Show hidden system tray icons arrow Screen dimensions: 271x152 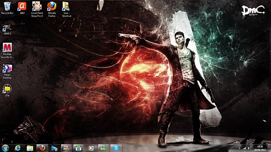[239, 148]
